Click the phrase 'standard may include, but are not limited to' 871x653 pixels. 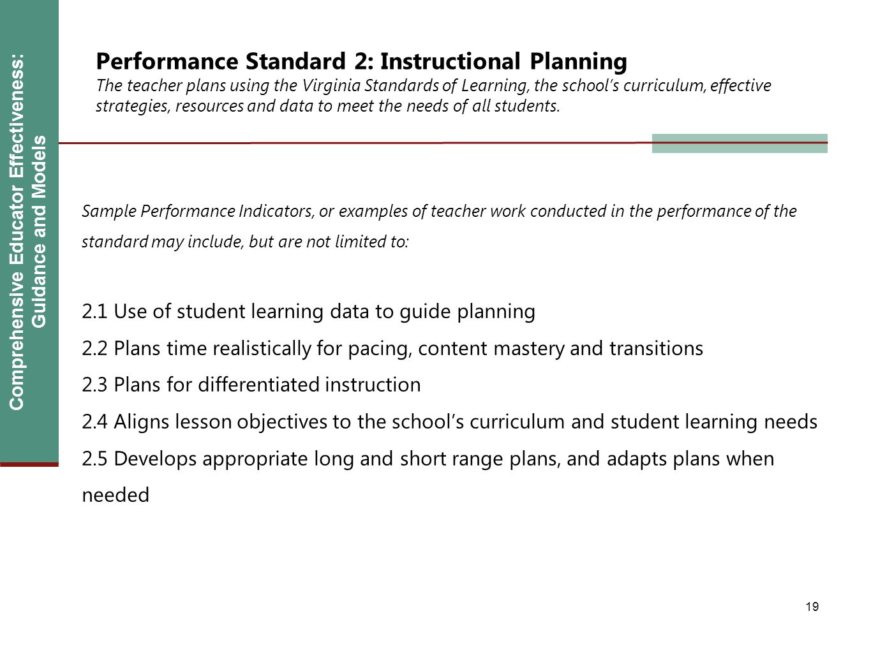245,243
